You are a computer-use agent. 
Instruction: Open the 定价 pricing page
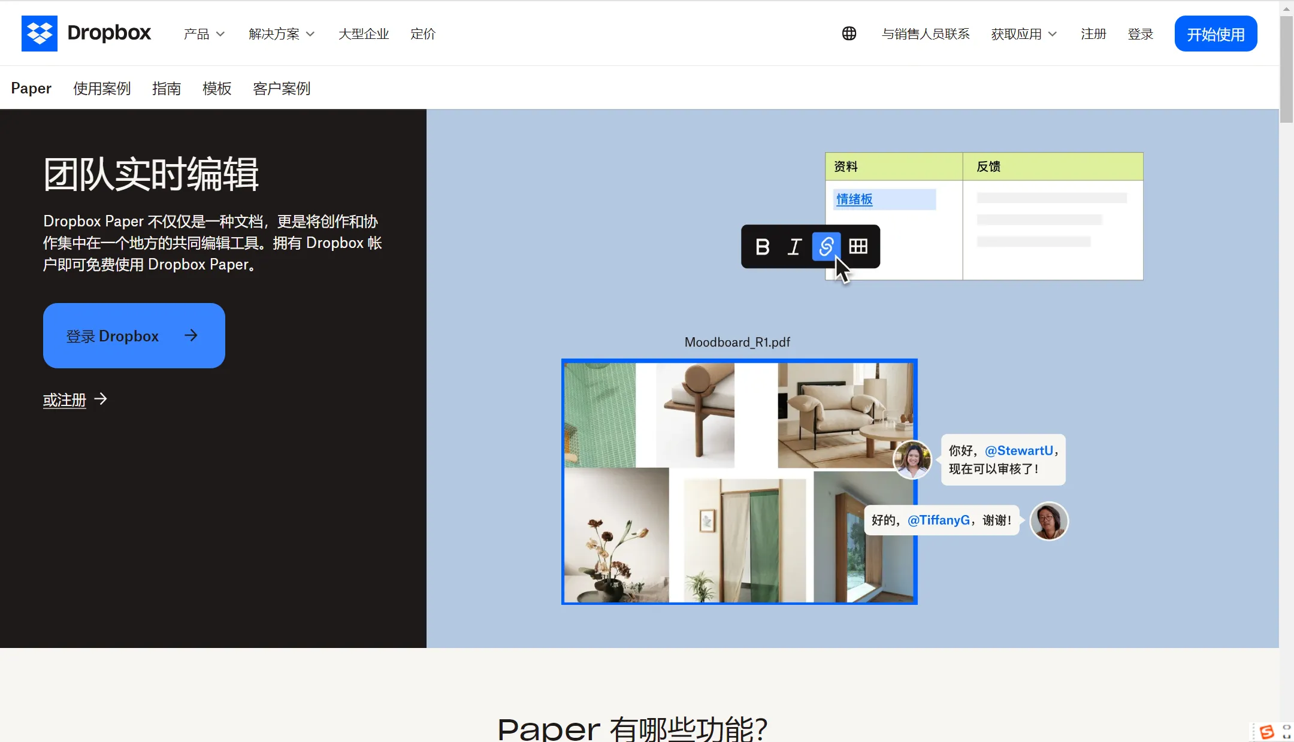(423, 34)
